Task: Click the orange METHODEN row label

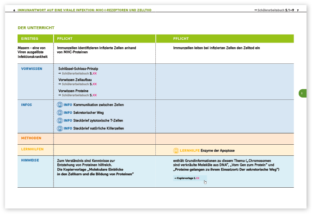Action: coord(31,138)
